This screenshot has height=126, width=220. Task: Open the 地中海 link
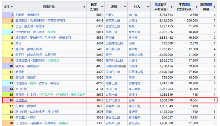tap(133, 15)
